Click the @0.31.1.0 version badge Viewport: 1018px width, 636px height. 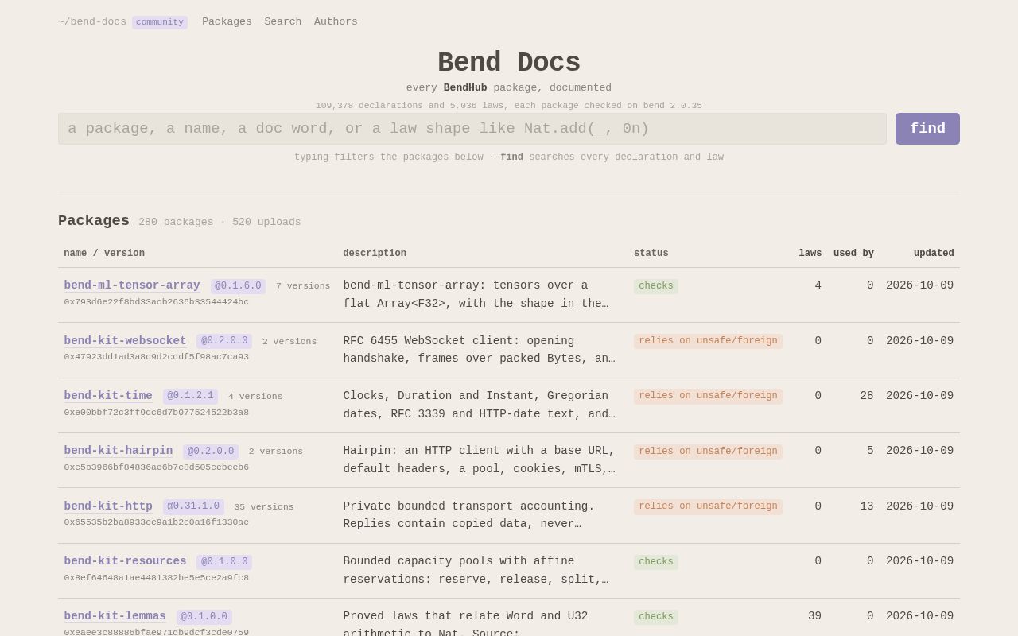[x=193, y=506]
